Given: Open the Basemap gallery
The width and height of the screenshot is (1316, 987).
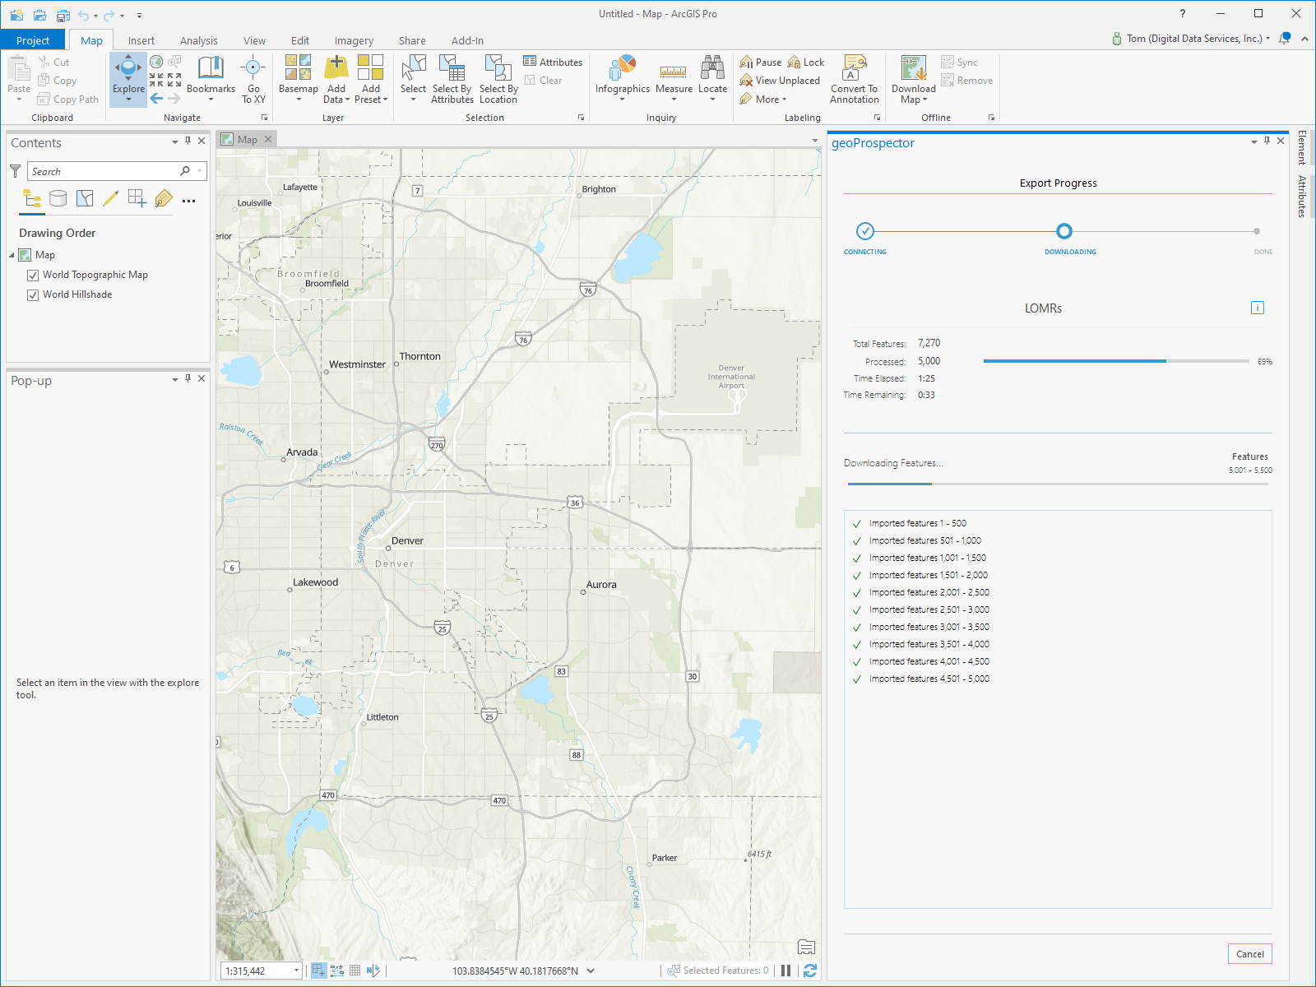Looking at the screenshot, I should tap(298, 80).
